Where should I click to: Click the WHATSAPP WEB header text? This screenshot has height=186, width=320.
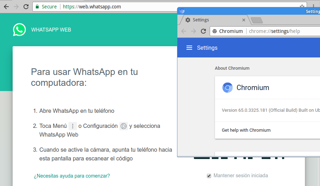(x=51, y=30)
